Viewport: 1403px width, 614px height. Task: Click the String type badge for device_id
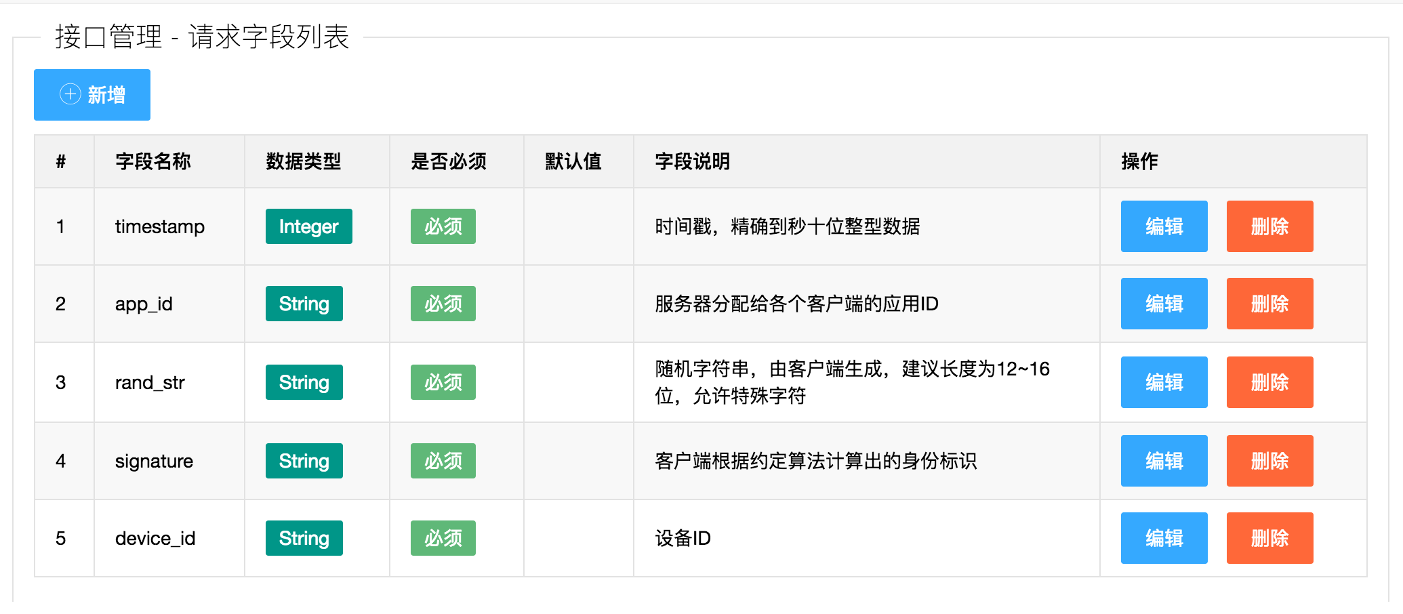click(x=304, y=537)
